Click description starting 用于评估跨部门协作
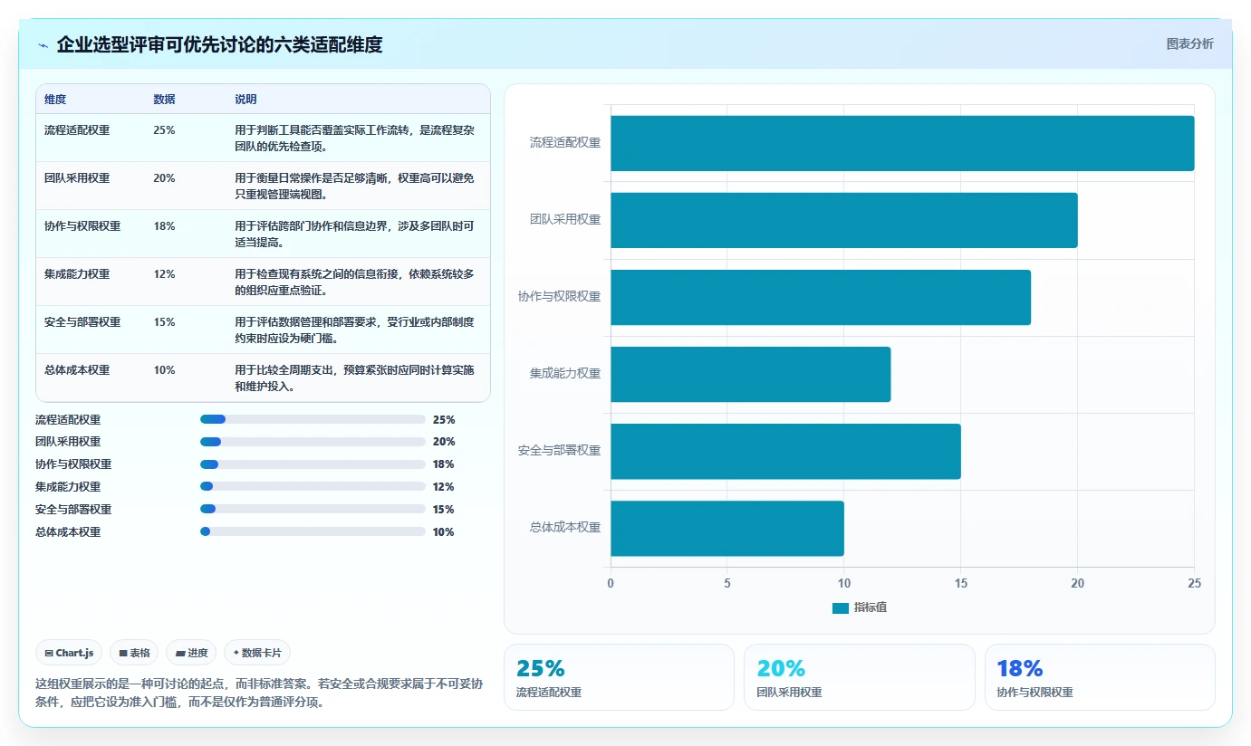This screenshot has width=1251, height=746. coord(354,234)
